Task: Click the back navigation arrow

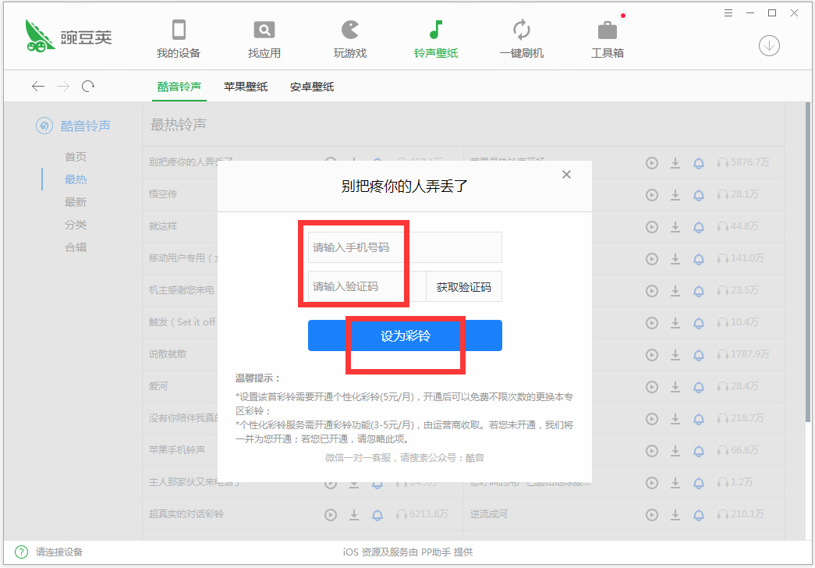Action: coord(38,87)
